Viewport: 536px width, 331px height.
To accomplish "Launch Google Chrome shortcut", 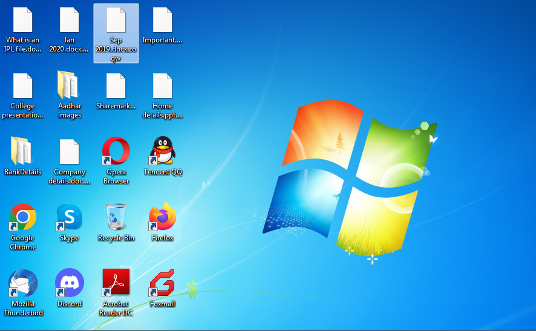I will click(x=22, y=217).
